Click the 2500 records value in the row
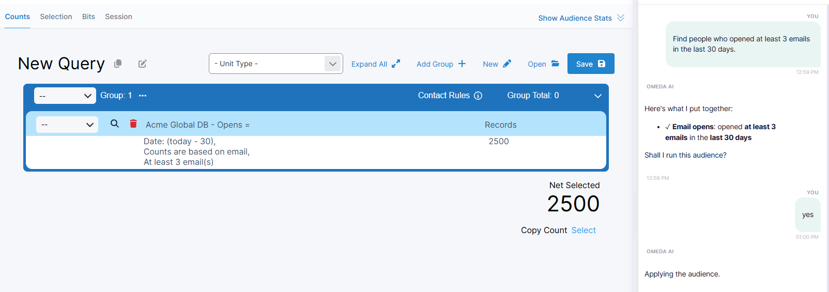 (x=499, y=141)
